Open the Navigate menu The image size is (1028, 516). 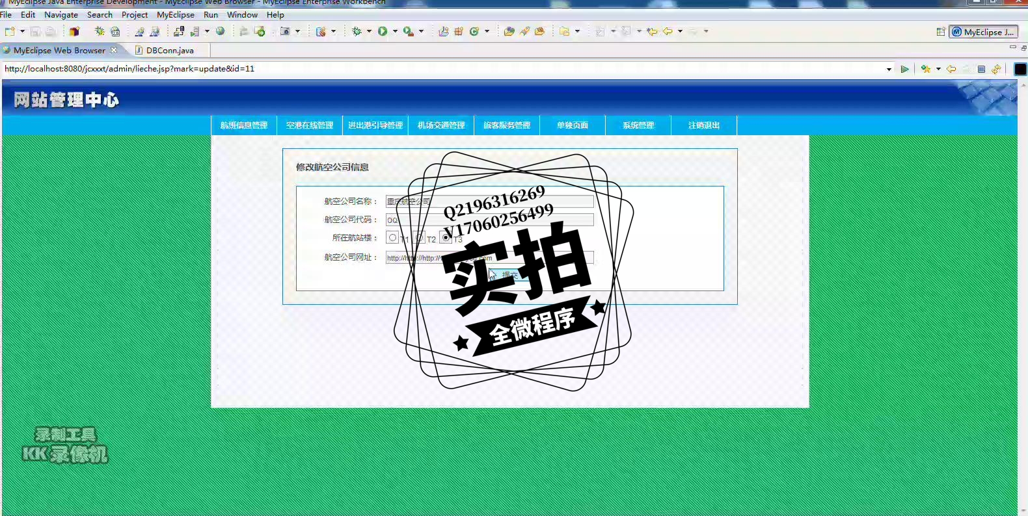click(61, 14)
